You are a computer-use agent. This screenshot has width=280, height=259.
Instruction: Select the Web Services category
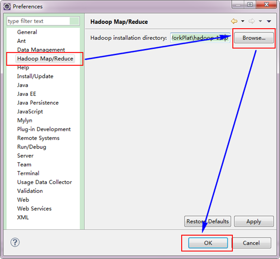(x=34, y=208)
